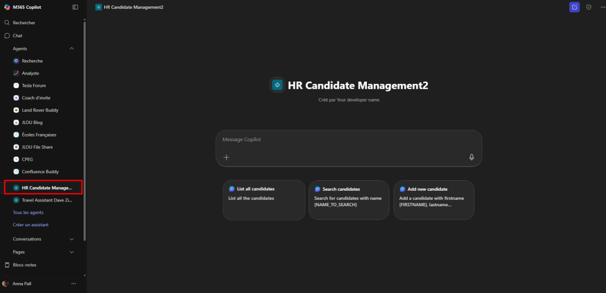Open the Rechercher search item

point(24,22)
